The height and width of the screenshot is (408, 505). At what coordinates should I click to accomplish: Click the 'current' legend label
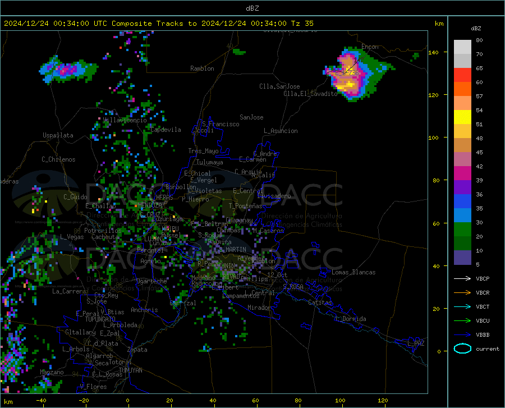pyautogui.click(x=488, y=349)
